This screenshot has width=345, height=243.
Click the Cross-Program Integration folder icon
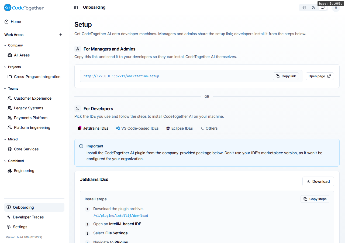point(10,77)
